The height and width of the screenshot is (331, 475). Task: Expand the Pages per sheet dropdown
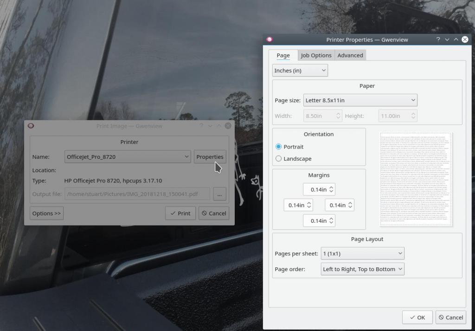click(362, 253)
